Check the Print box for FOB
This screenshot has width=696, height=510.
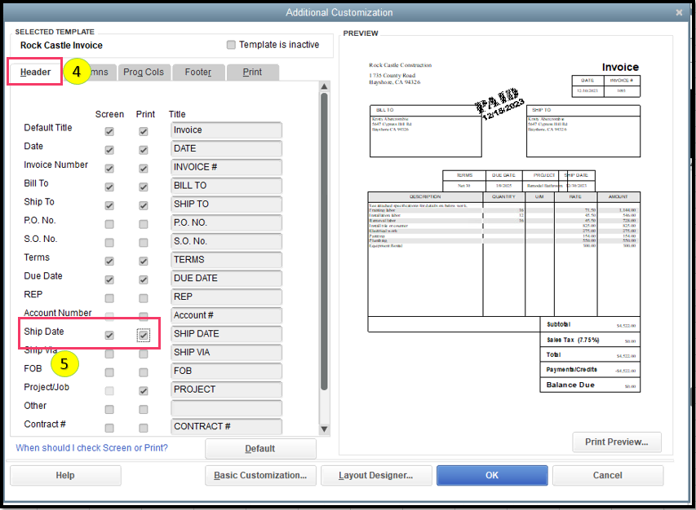click(144, 372)
